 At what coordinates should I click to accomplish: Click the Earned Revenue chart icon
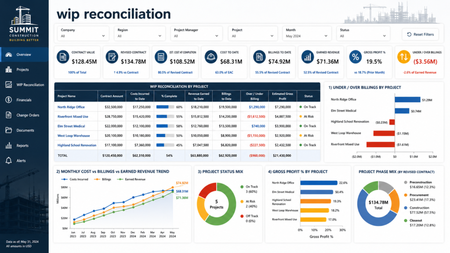pyautogui.click(x=307, y=57)
